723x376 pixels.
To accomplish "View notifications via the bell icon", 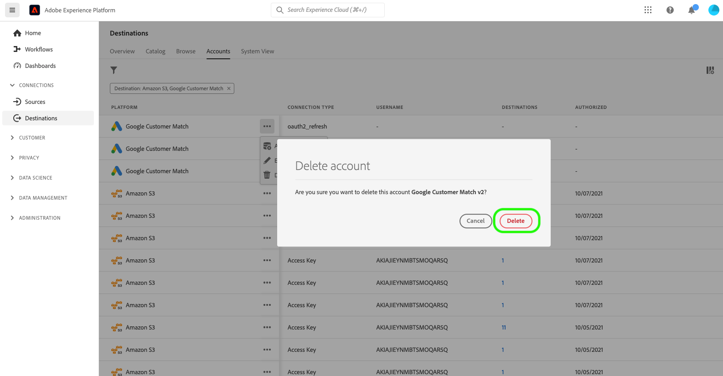I will pyautogui.click(x=692, y=10).
